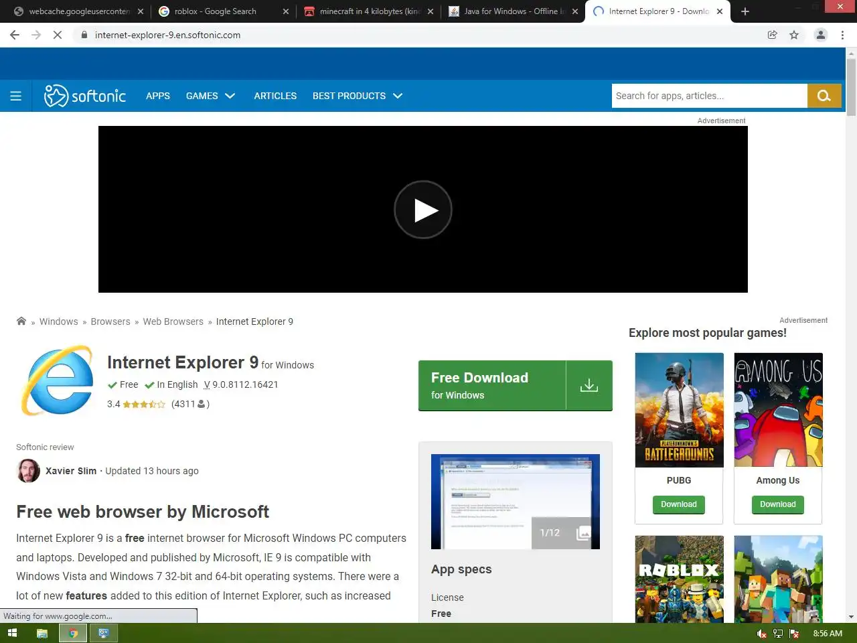Click in the Softonic search field
857x643 pixels.
[x=710, y=96]
